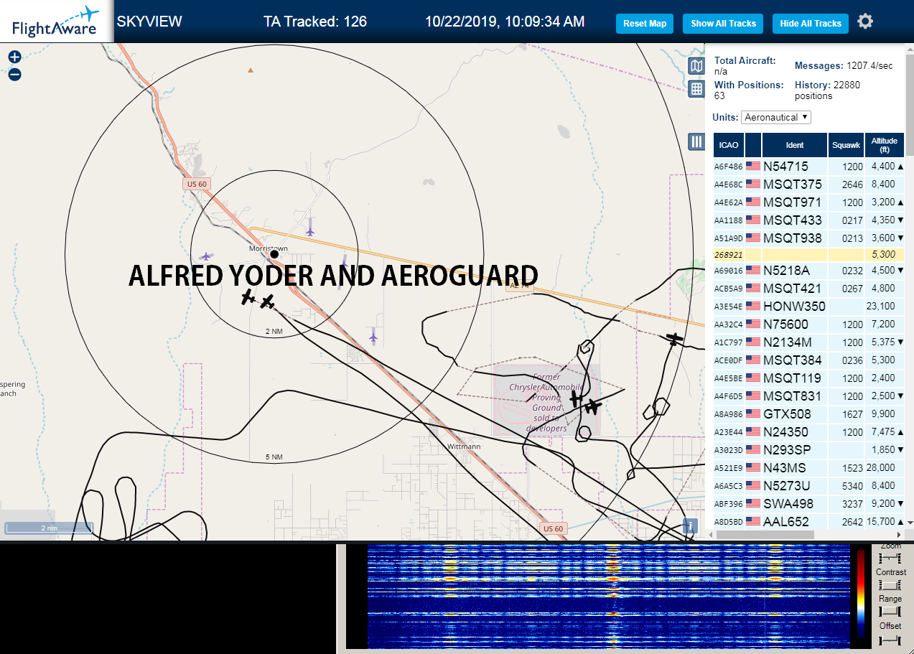The image size is (914, 654).
Task: Toggle the grid view icon on map
Action: (x=696, y=89)
